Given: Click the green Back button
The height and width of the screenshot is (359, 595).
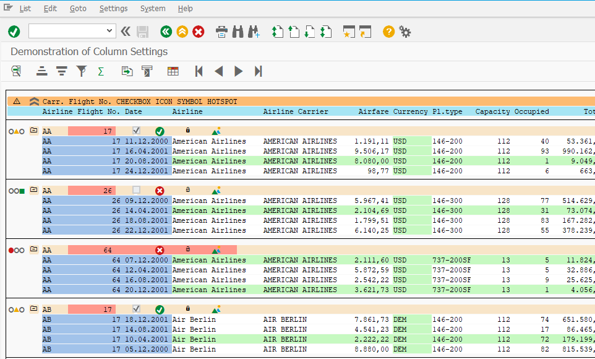Looking at the screenshot, I should click(x=166, y=32).
